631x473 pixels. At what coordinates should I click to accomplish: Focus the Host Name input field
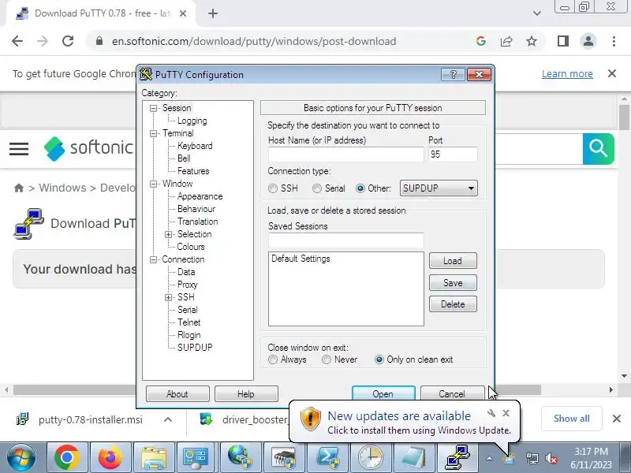[x=346, y=155]
